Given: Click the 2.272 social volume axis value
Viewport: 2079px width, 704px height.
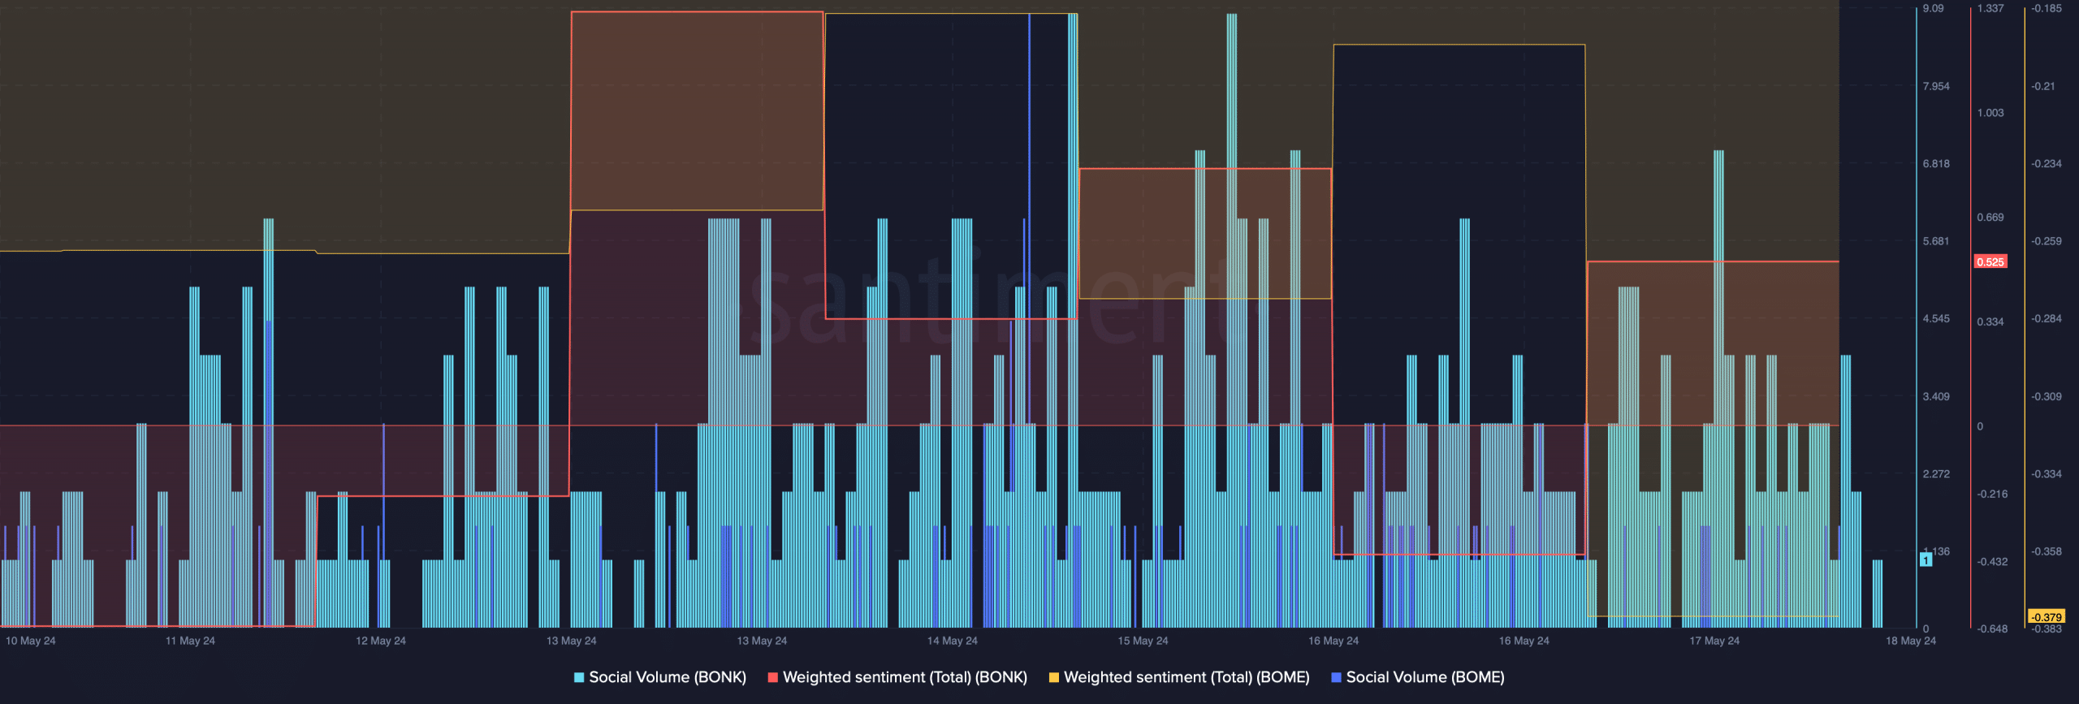Looking at the screenshot, I should click(1936, 473).
